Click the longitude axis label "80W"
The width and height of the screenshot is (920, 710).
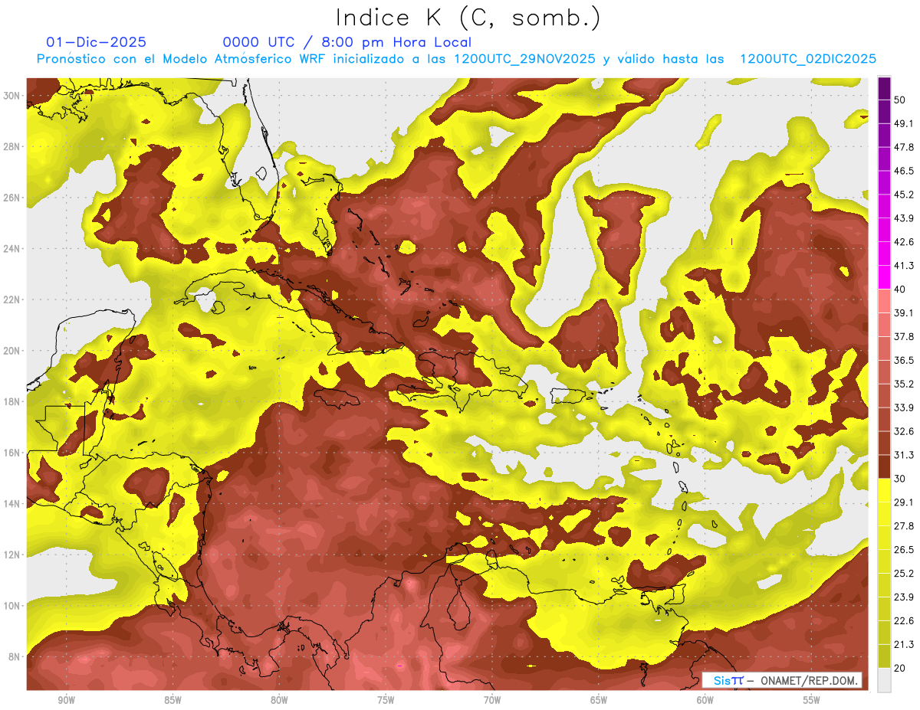[279, 701]
